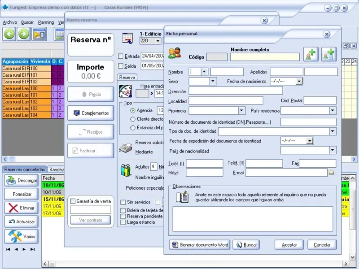Select the Reserva tab in Nueva reserva
This screenshot has width=359, height=269.
[x=127, y=77]
